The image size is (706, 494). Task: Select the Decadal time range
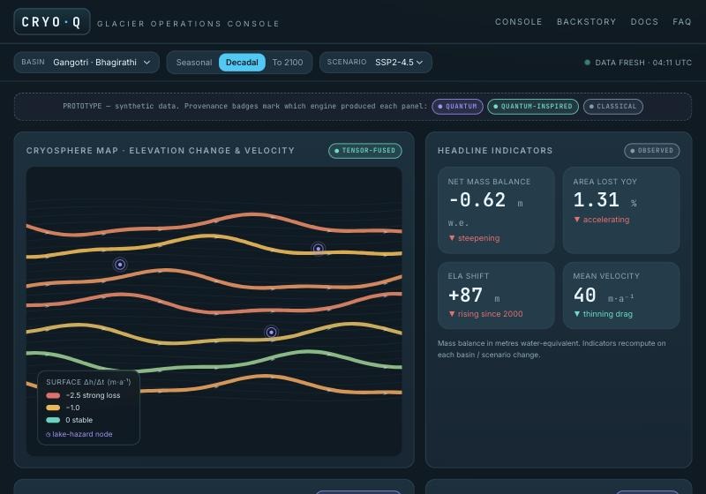pyautogui.click(x=242, y=62)
